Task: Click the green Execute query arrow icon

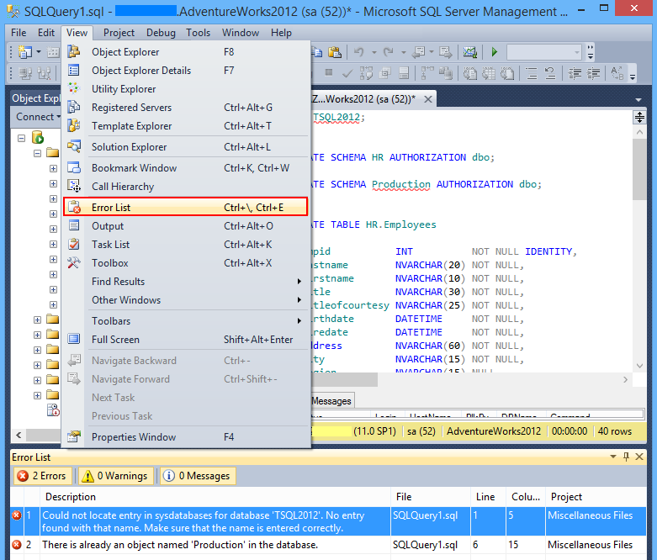Action: [x=495, y=52]
